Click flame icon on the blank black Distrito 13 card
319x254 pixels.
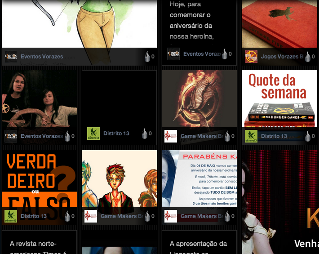pyautogui.click(x=145, y=134)
